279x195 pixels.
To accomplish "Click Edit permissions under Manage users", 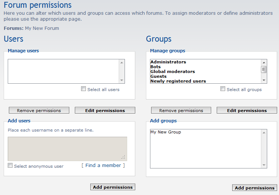I will click(x=105, y=110).
